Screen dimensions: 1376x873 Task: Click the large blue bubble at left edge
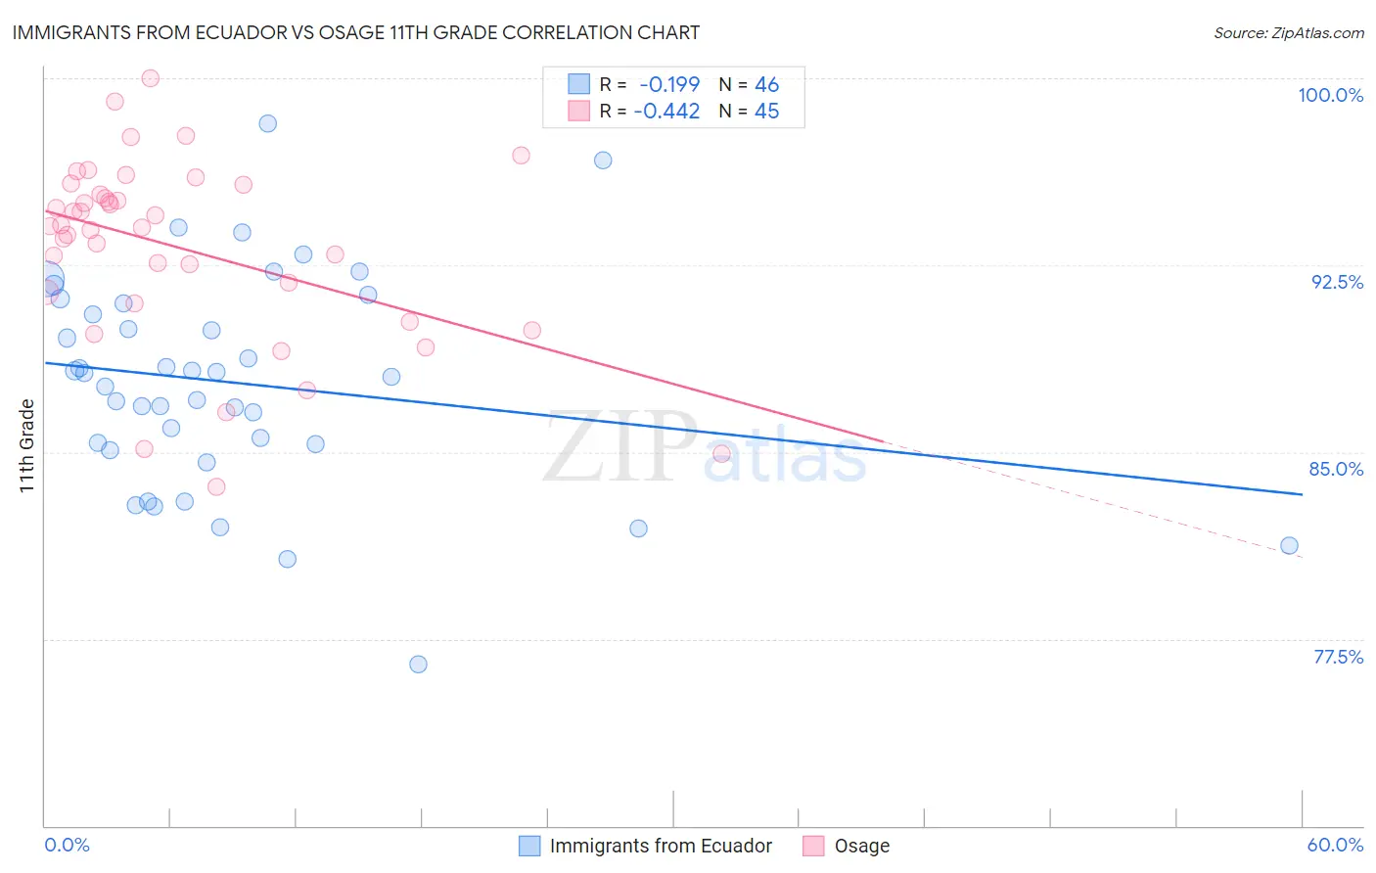tap(46, 281)
